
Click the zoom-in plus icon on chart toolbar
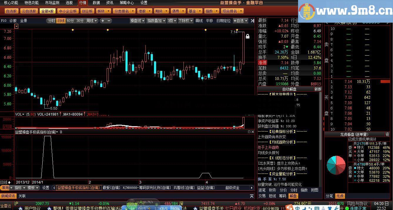(103, 21)
